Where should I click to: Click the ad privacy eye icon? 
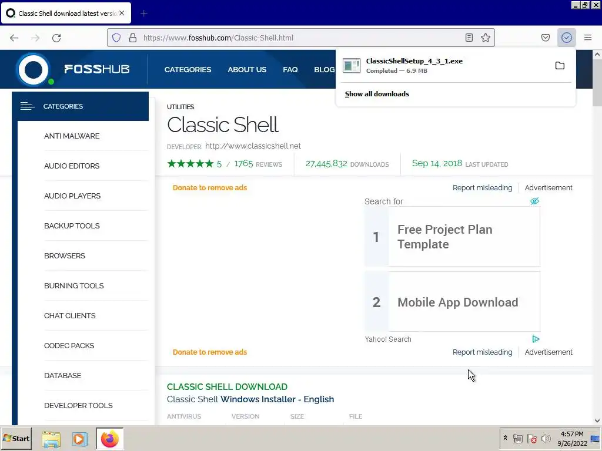pos(534,201)
